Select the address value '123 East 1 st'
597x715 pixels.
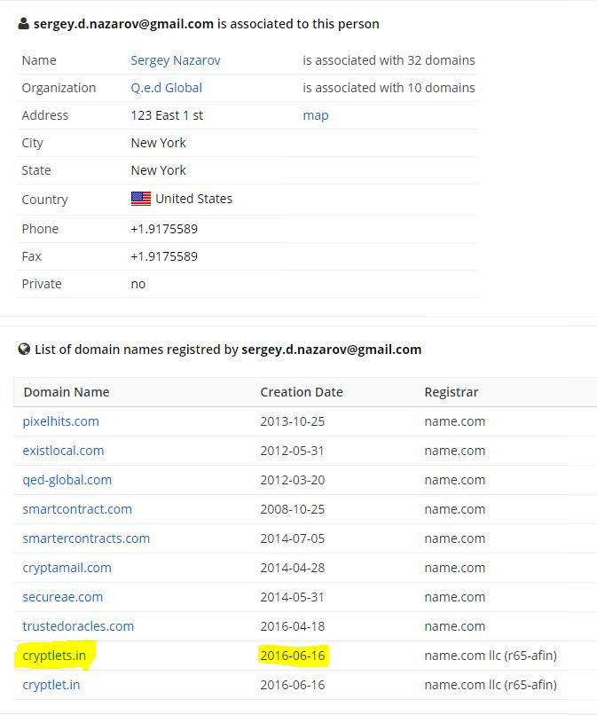(167, 115)
